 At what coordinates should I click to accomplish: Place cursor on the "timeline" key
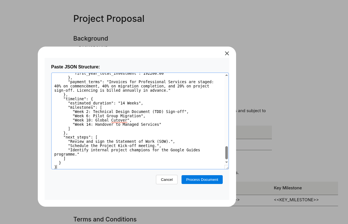[x=75, y=99]
